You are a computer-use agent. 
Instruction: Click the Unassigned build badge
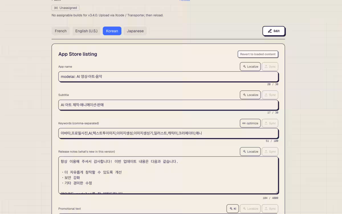pyautogui.click(x=66, y=8)
